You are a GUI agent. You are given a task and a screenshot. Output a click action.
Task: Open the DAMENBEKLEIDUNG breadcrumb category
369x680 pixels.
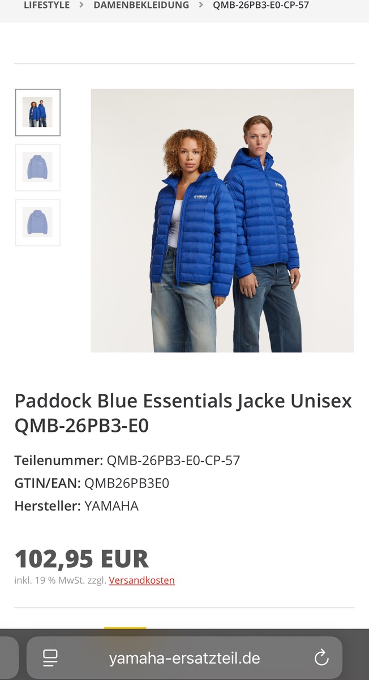pos(141,5)
